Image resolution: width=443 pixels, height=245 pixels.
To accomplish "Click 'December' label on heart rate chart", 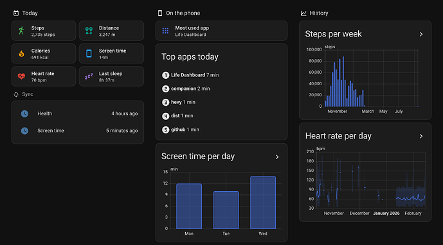I will (359, 214).
